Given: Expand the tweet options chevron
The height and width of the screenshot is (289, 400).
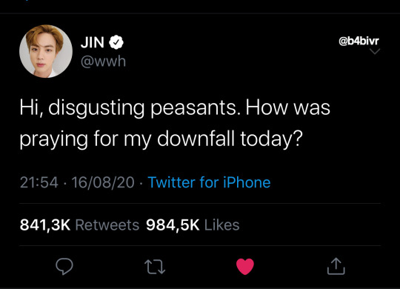Looking at the screenshot, I should [x=375, y=51].
